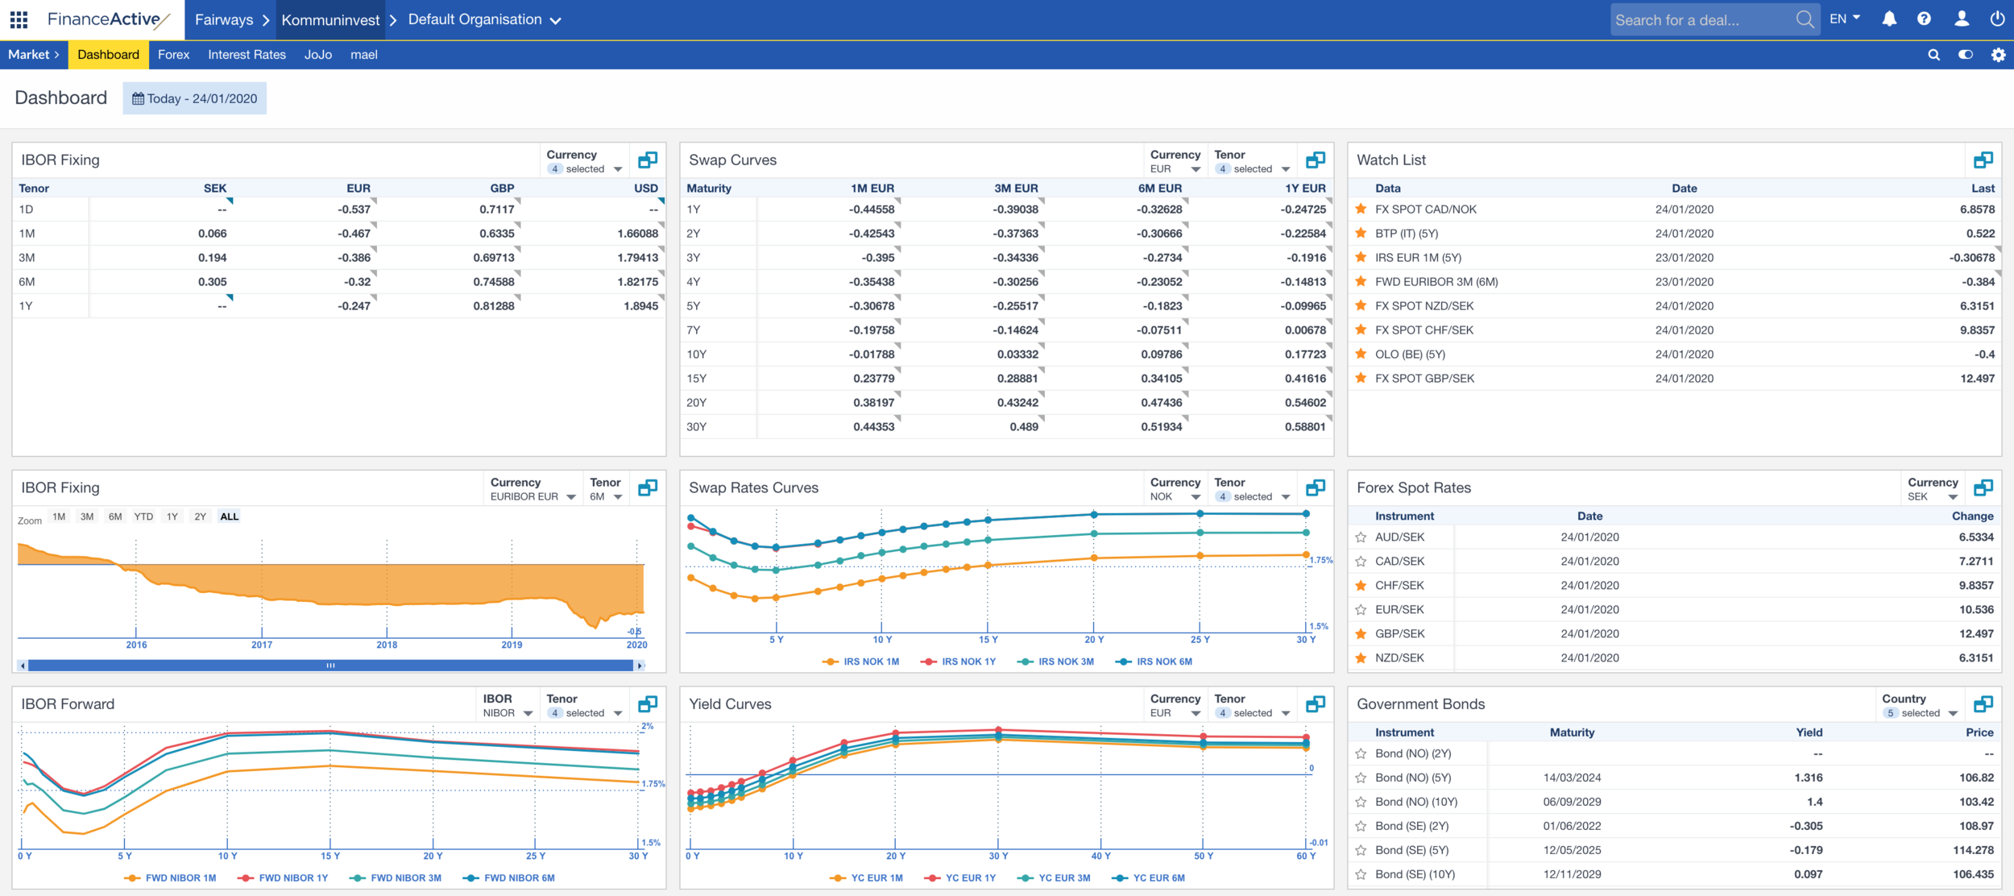The height and width of the screenshot is (896, 2014).
Task: Star the AUD/SEK forex instrument
Action: (1361, 537)
